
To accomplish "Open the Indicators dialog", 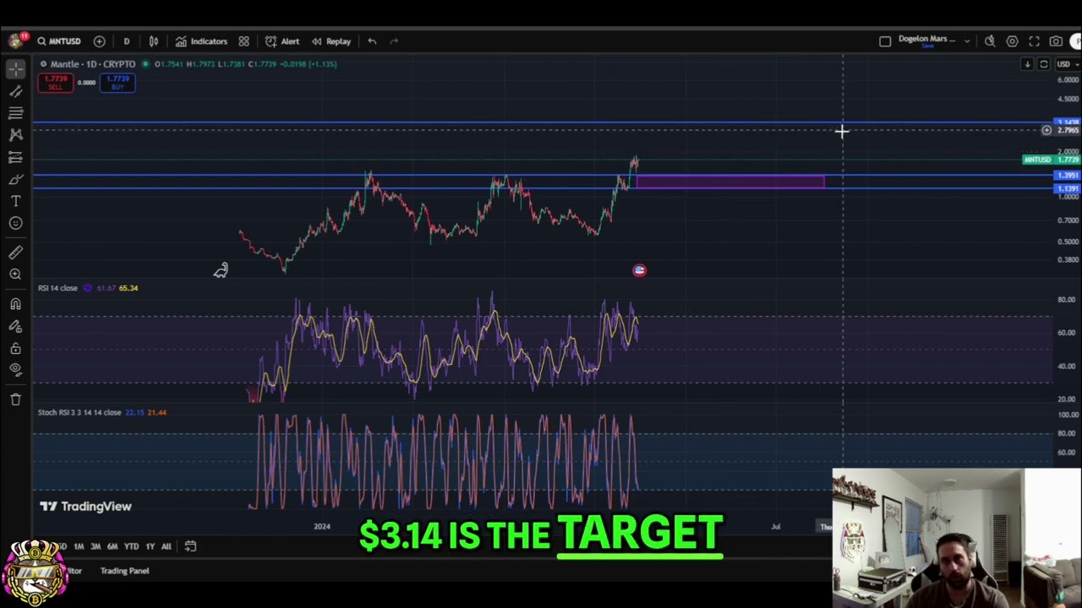I will [x=201, y=41].
